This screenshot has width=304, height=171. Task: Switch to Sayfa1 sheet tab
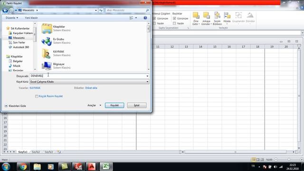[x=23, y=152]
